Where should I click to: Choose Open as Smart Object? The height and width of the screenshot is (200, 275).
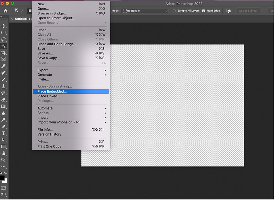click(x=71, y=18)
